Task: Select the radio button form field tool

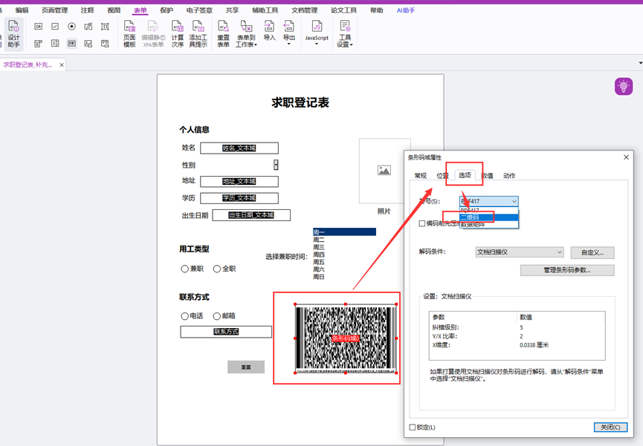Action: click(71, 27)
